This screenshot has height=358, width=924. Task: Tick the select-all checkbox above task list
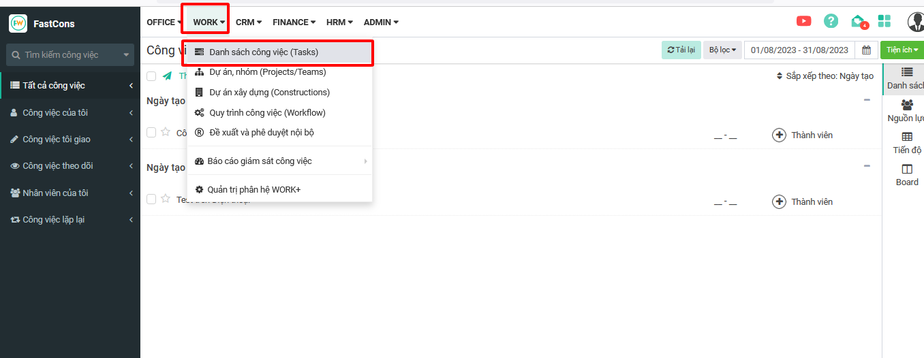point(151,76)
